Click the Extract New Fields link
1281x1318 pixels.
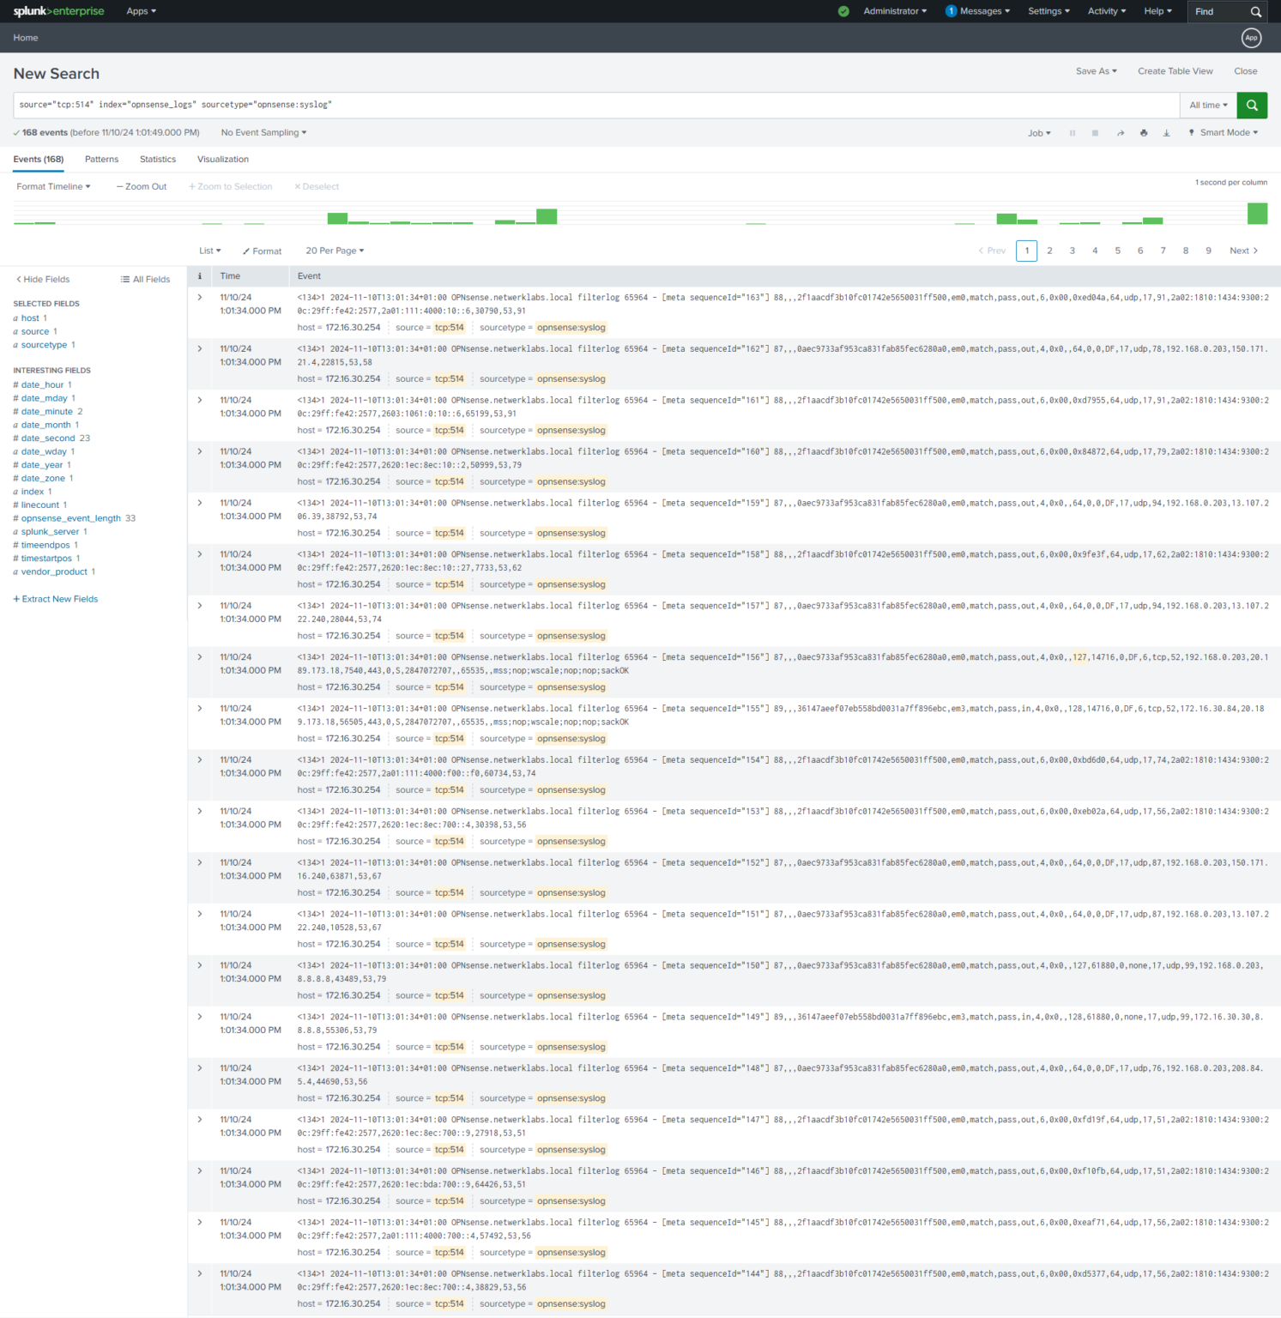[x=55, y=599]
